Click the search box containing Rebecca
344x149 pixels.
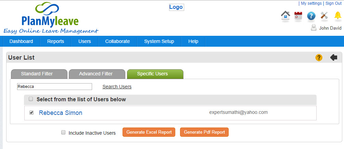(54, 87)
